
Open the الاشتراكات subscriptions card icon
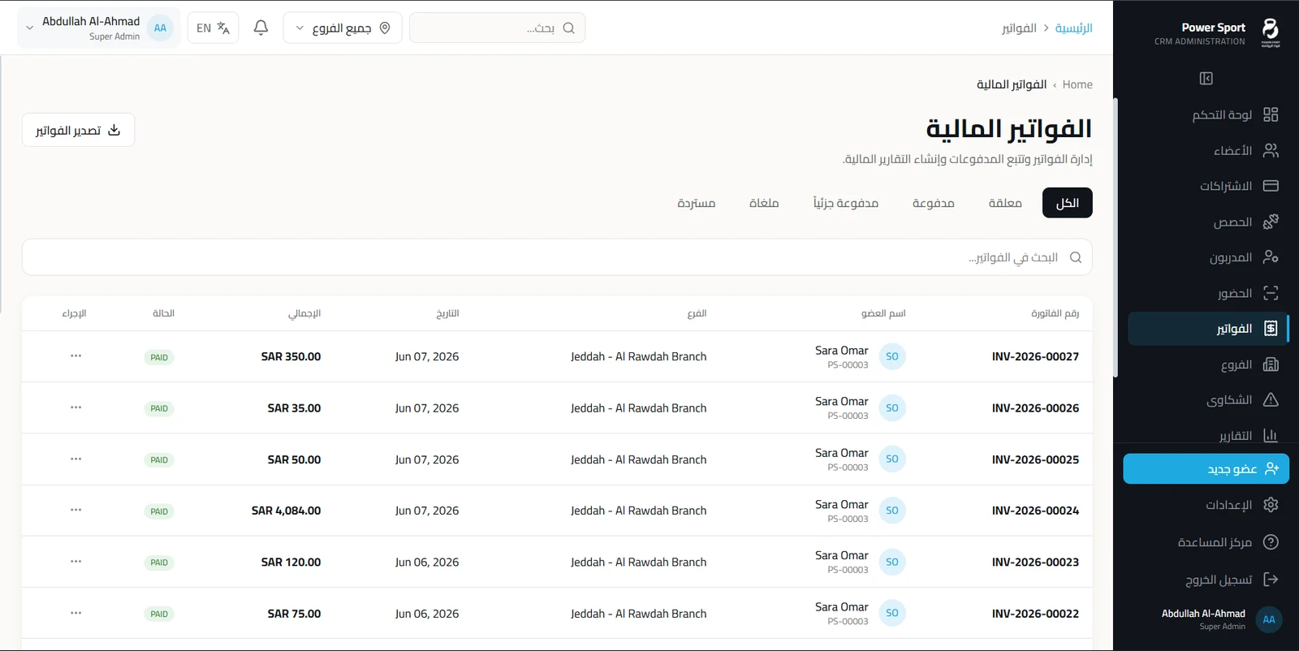[1271, 186]
